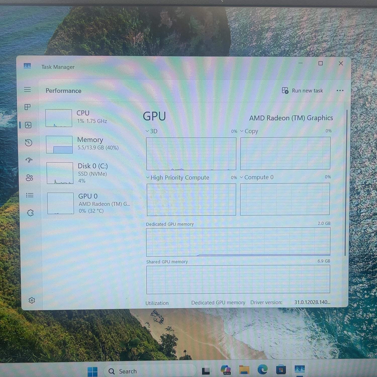Image resolution: width=377 pixels, height=377 pixels.
Task: Close the Task Manager window
Action: pos(341,63)
